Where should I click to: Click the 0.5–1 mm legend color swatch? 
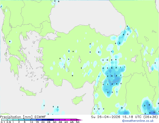(10, 120)
